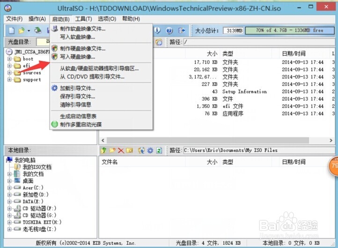Viewport: 338px width, 248px height.
Task: Click the local add-to-image arrow icon
Action: tap(141, 150)
